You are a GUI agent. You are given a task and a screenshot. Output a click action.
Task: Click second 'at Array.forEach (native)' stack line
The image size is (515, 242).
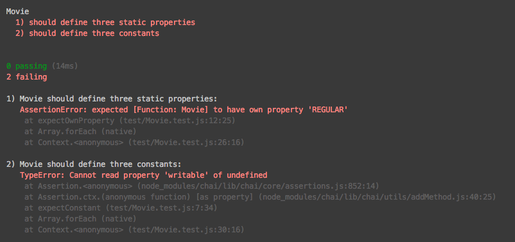(80, 219)
